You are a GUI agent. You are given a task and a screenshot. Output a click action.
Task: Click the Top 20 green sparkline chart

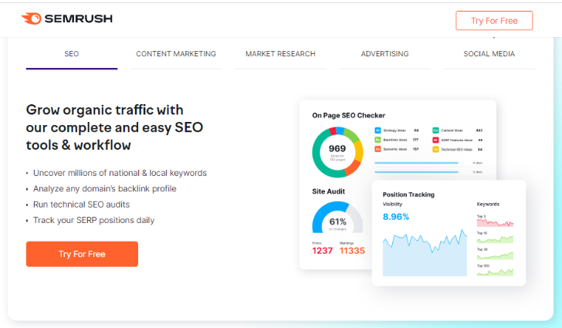coord(495,255)
